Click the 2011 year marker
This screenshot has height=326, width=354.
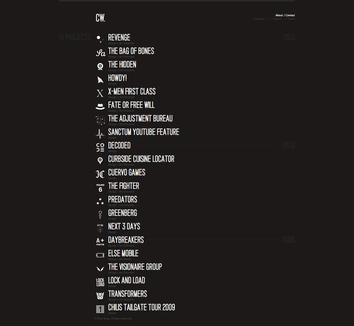289,38
